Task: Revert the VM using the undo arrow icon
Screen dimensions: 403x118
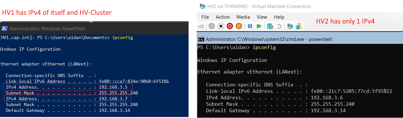Action: [x=279, y=26]
